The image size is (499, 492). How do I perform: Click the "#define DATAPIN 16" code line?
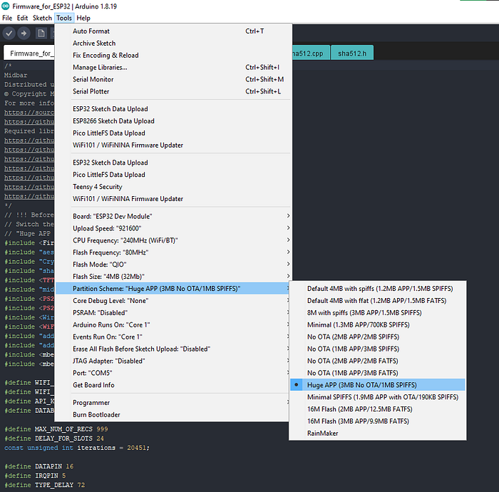(x=38, y=466)
